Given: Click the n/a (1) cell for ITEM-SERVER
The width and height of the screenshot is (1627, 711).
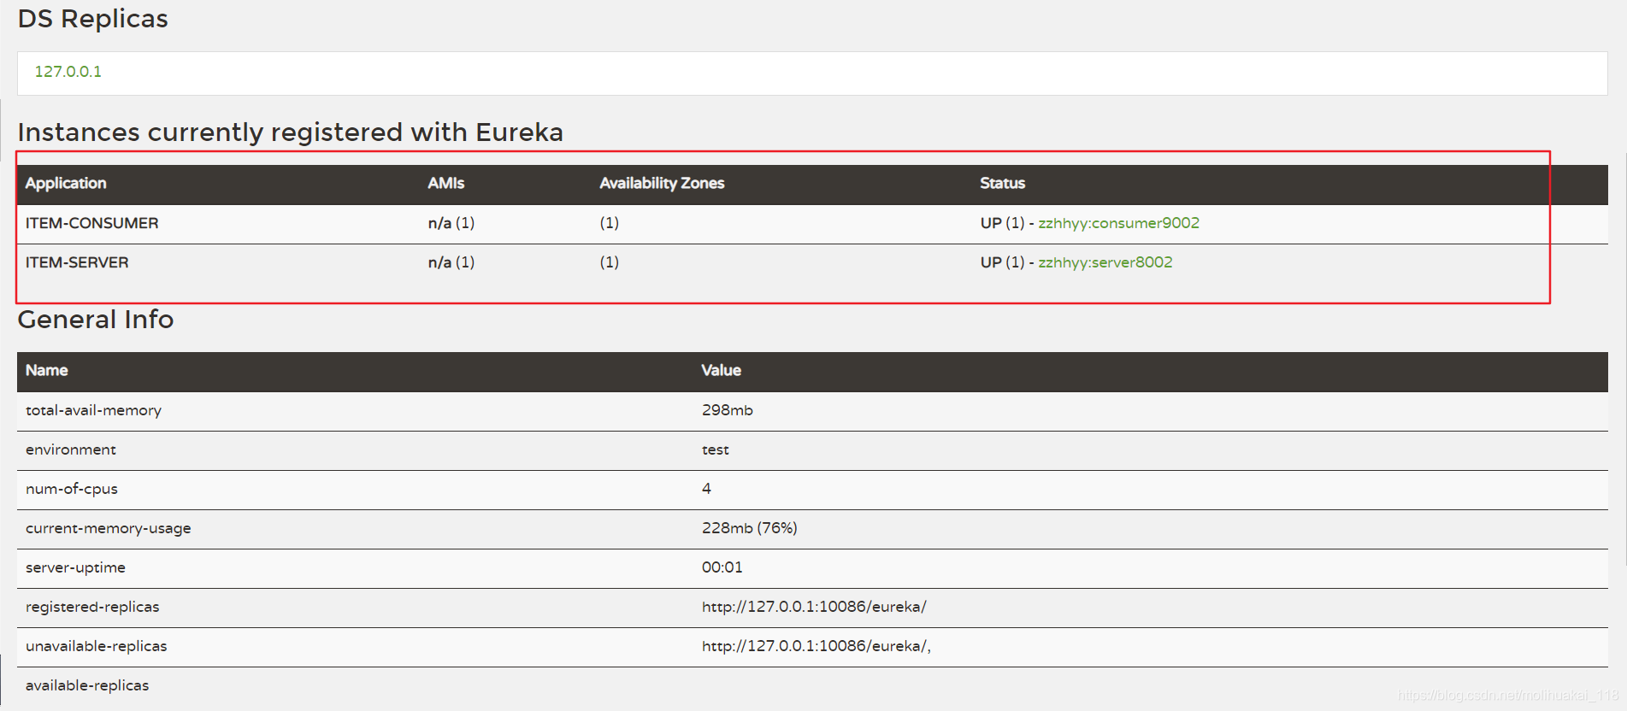Looking at the screenshot, I should coord(451,262).
